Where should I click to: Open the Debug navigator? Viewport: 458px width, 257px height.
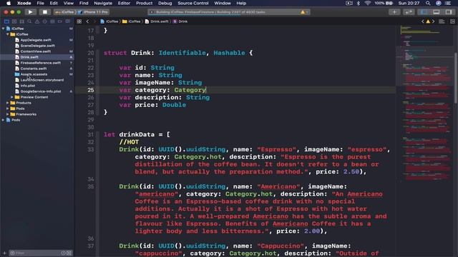(x=52, y=21)
